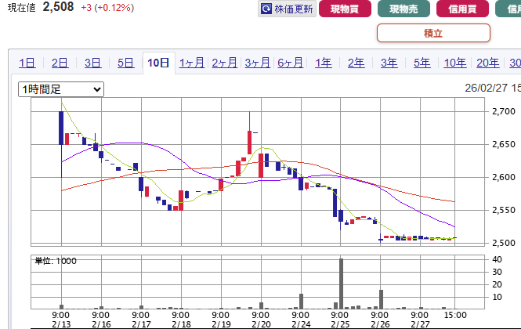Switch to the 5日 tab

tap(125, 63)
